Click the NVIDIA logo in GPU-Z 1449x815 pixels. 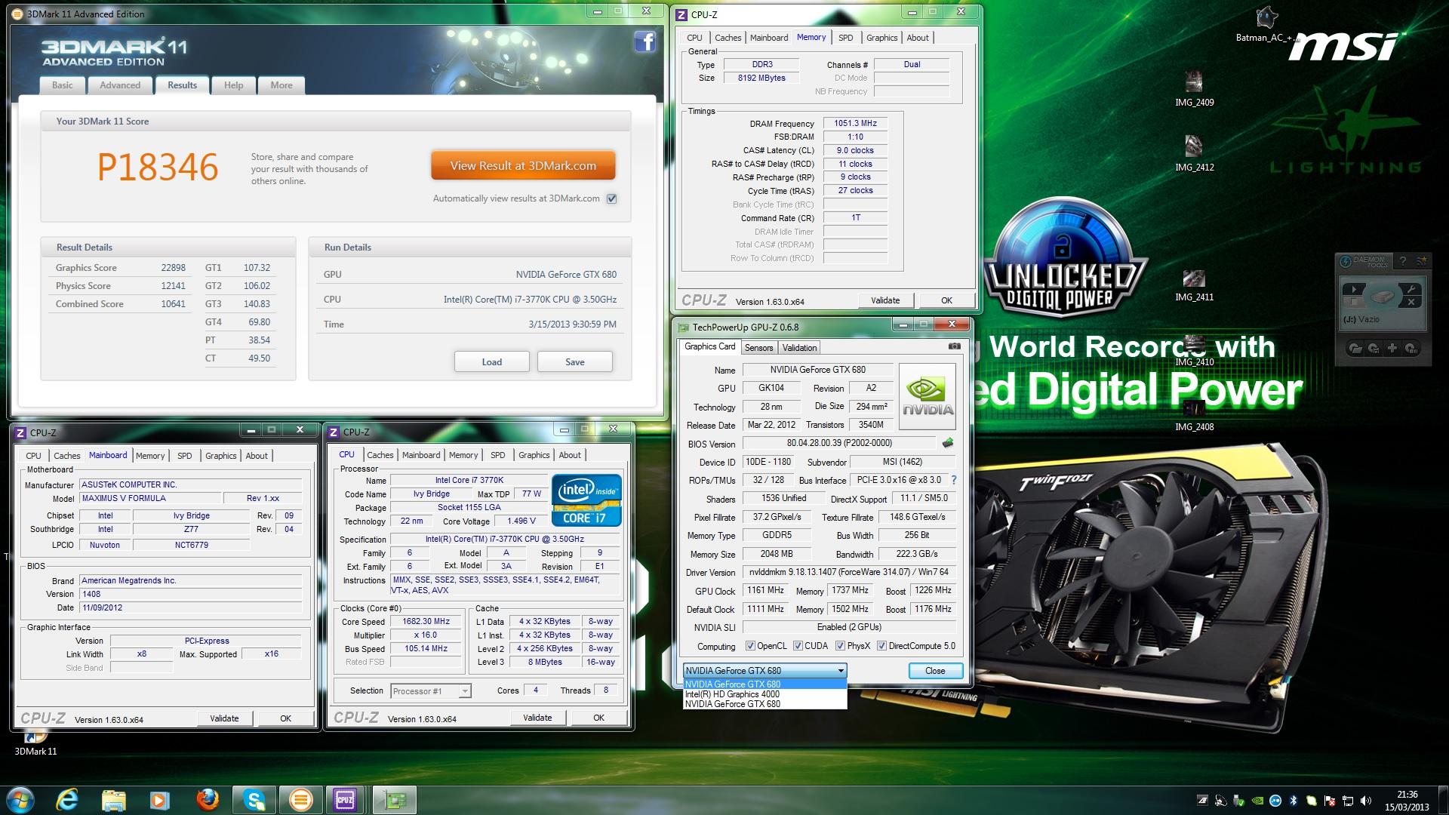[x=927, y=397]
